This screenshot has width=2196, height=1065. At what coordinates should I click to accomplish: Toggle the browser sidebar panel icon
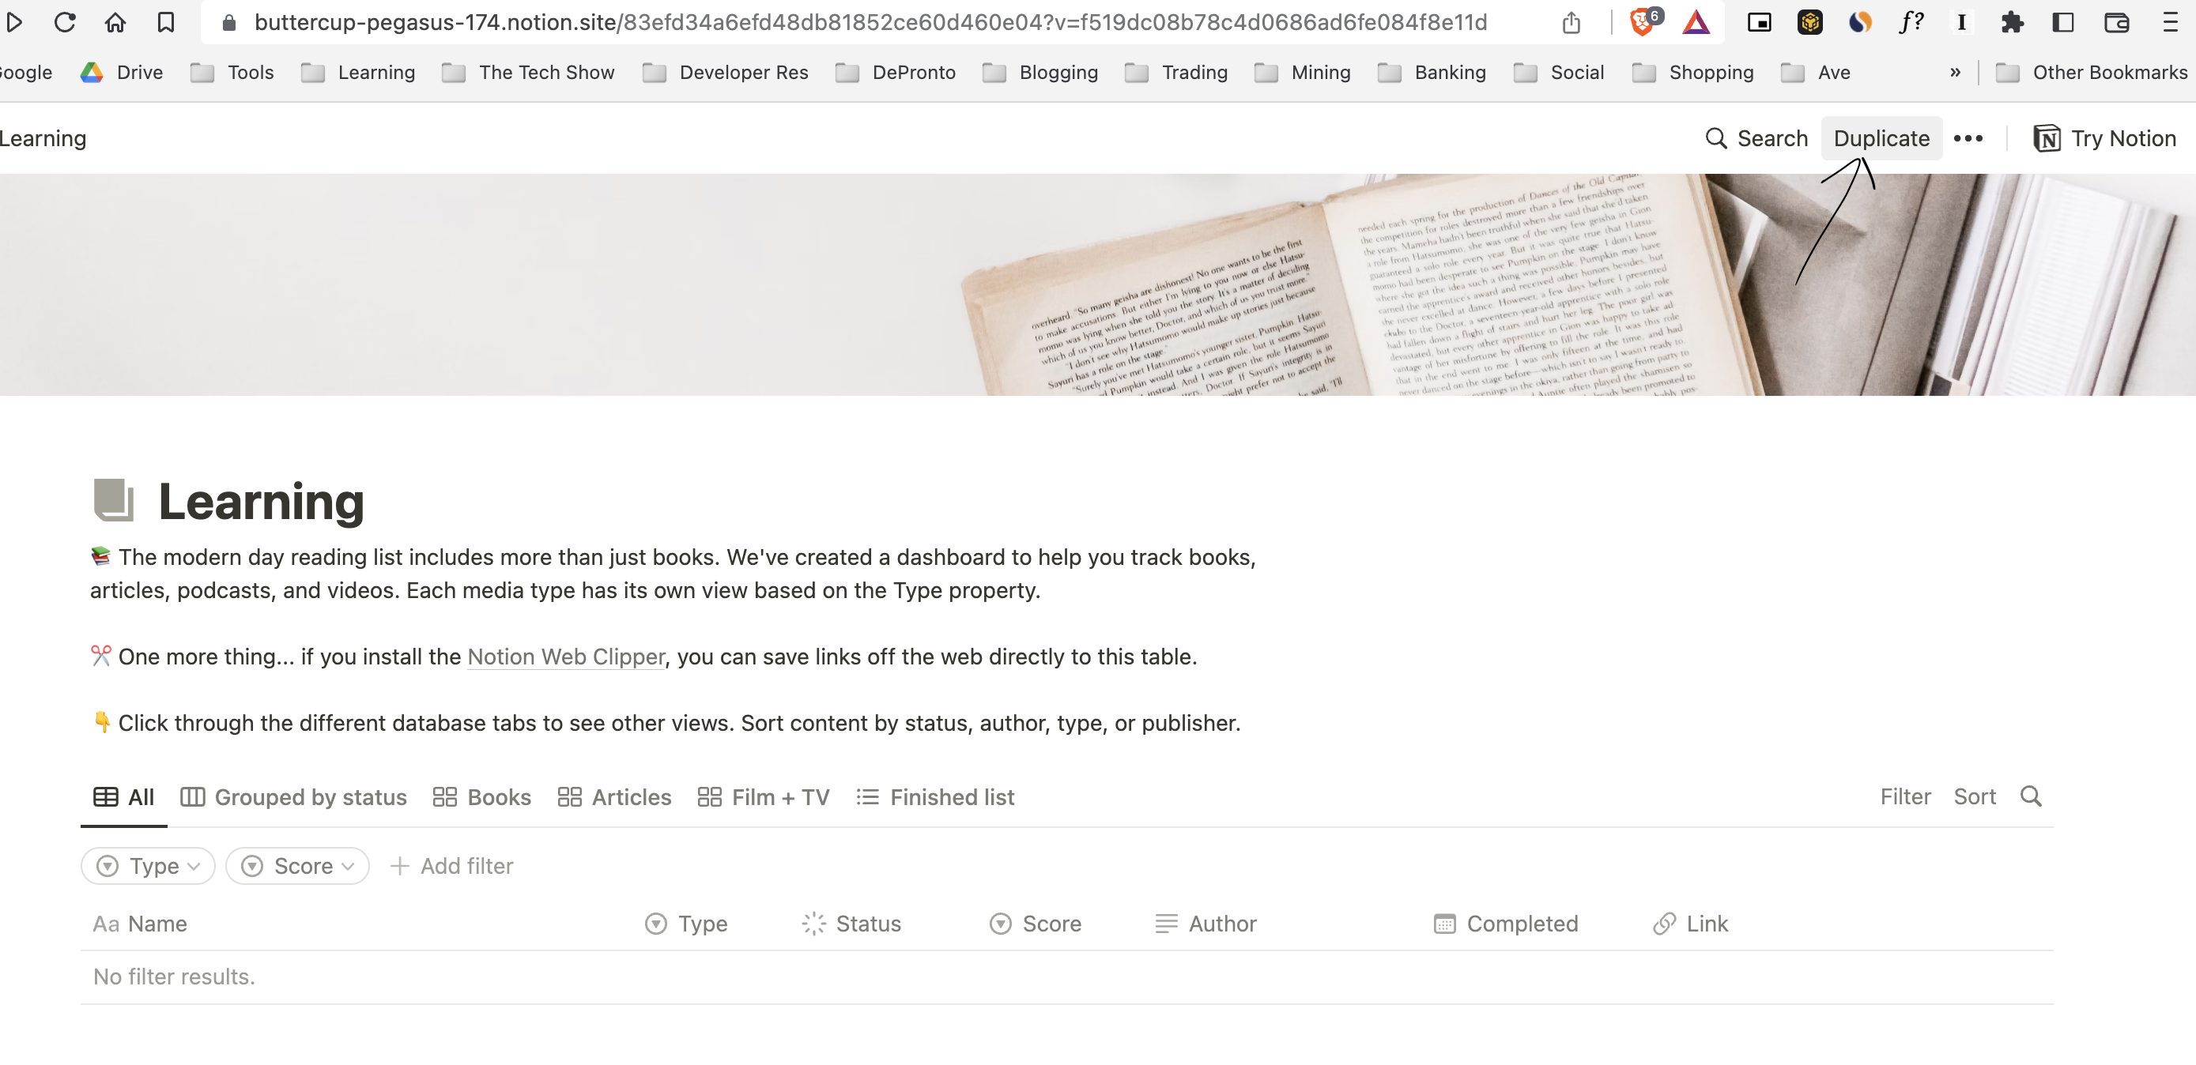pos(2063,22)
